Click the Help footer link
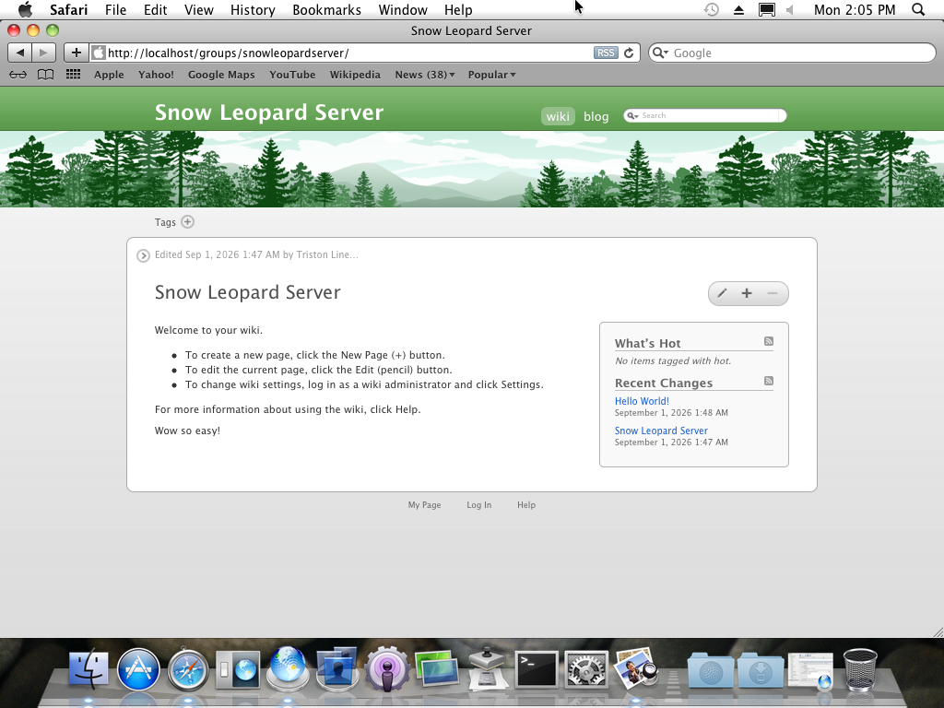944x708 pixels. (526, 505)
